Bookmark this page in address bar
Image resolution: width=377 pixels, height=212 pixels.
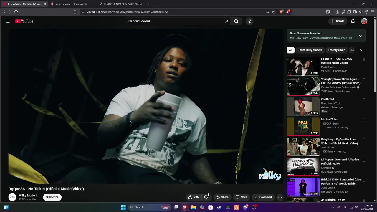(75, 12)
